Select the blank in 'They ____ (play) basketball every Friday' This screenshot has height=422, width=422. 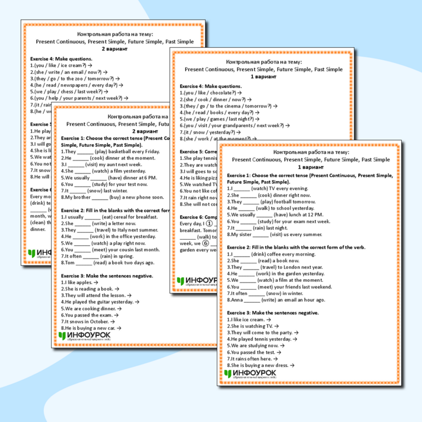click(85, 152)
